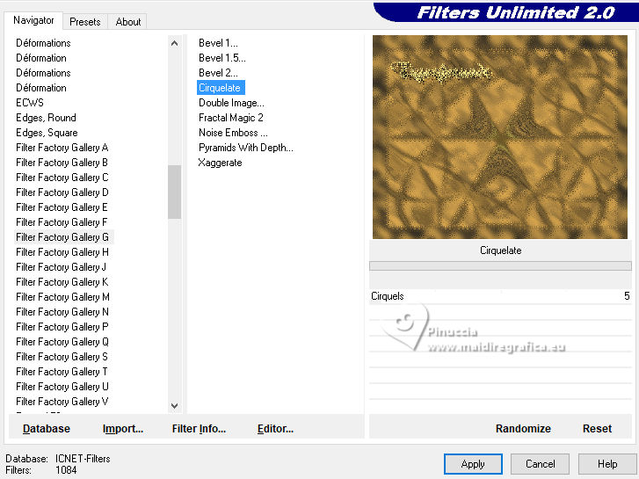Switch to the Navigator tab

click(33, 20)
